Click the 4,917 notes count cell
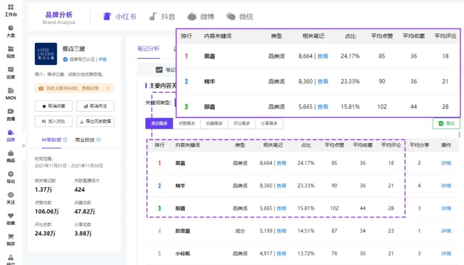Viewport: 464px width, 265px height. point(266,253)
